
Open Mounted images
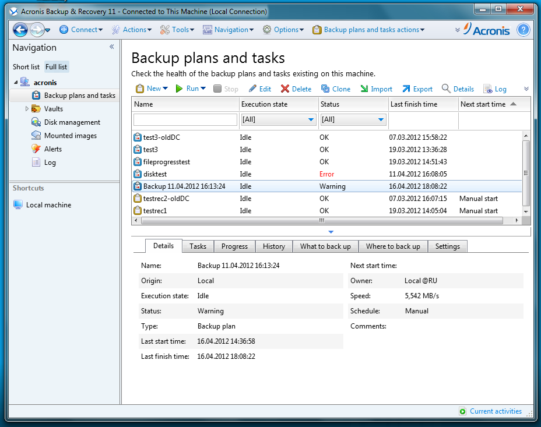[64, 136]
